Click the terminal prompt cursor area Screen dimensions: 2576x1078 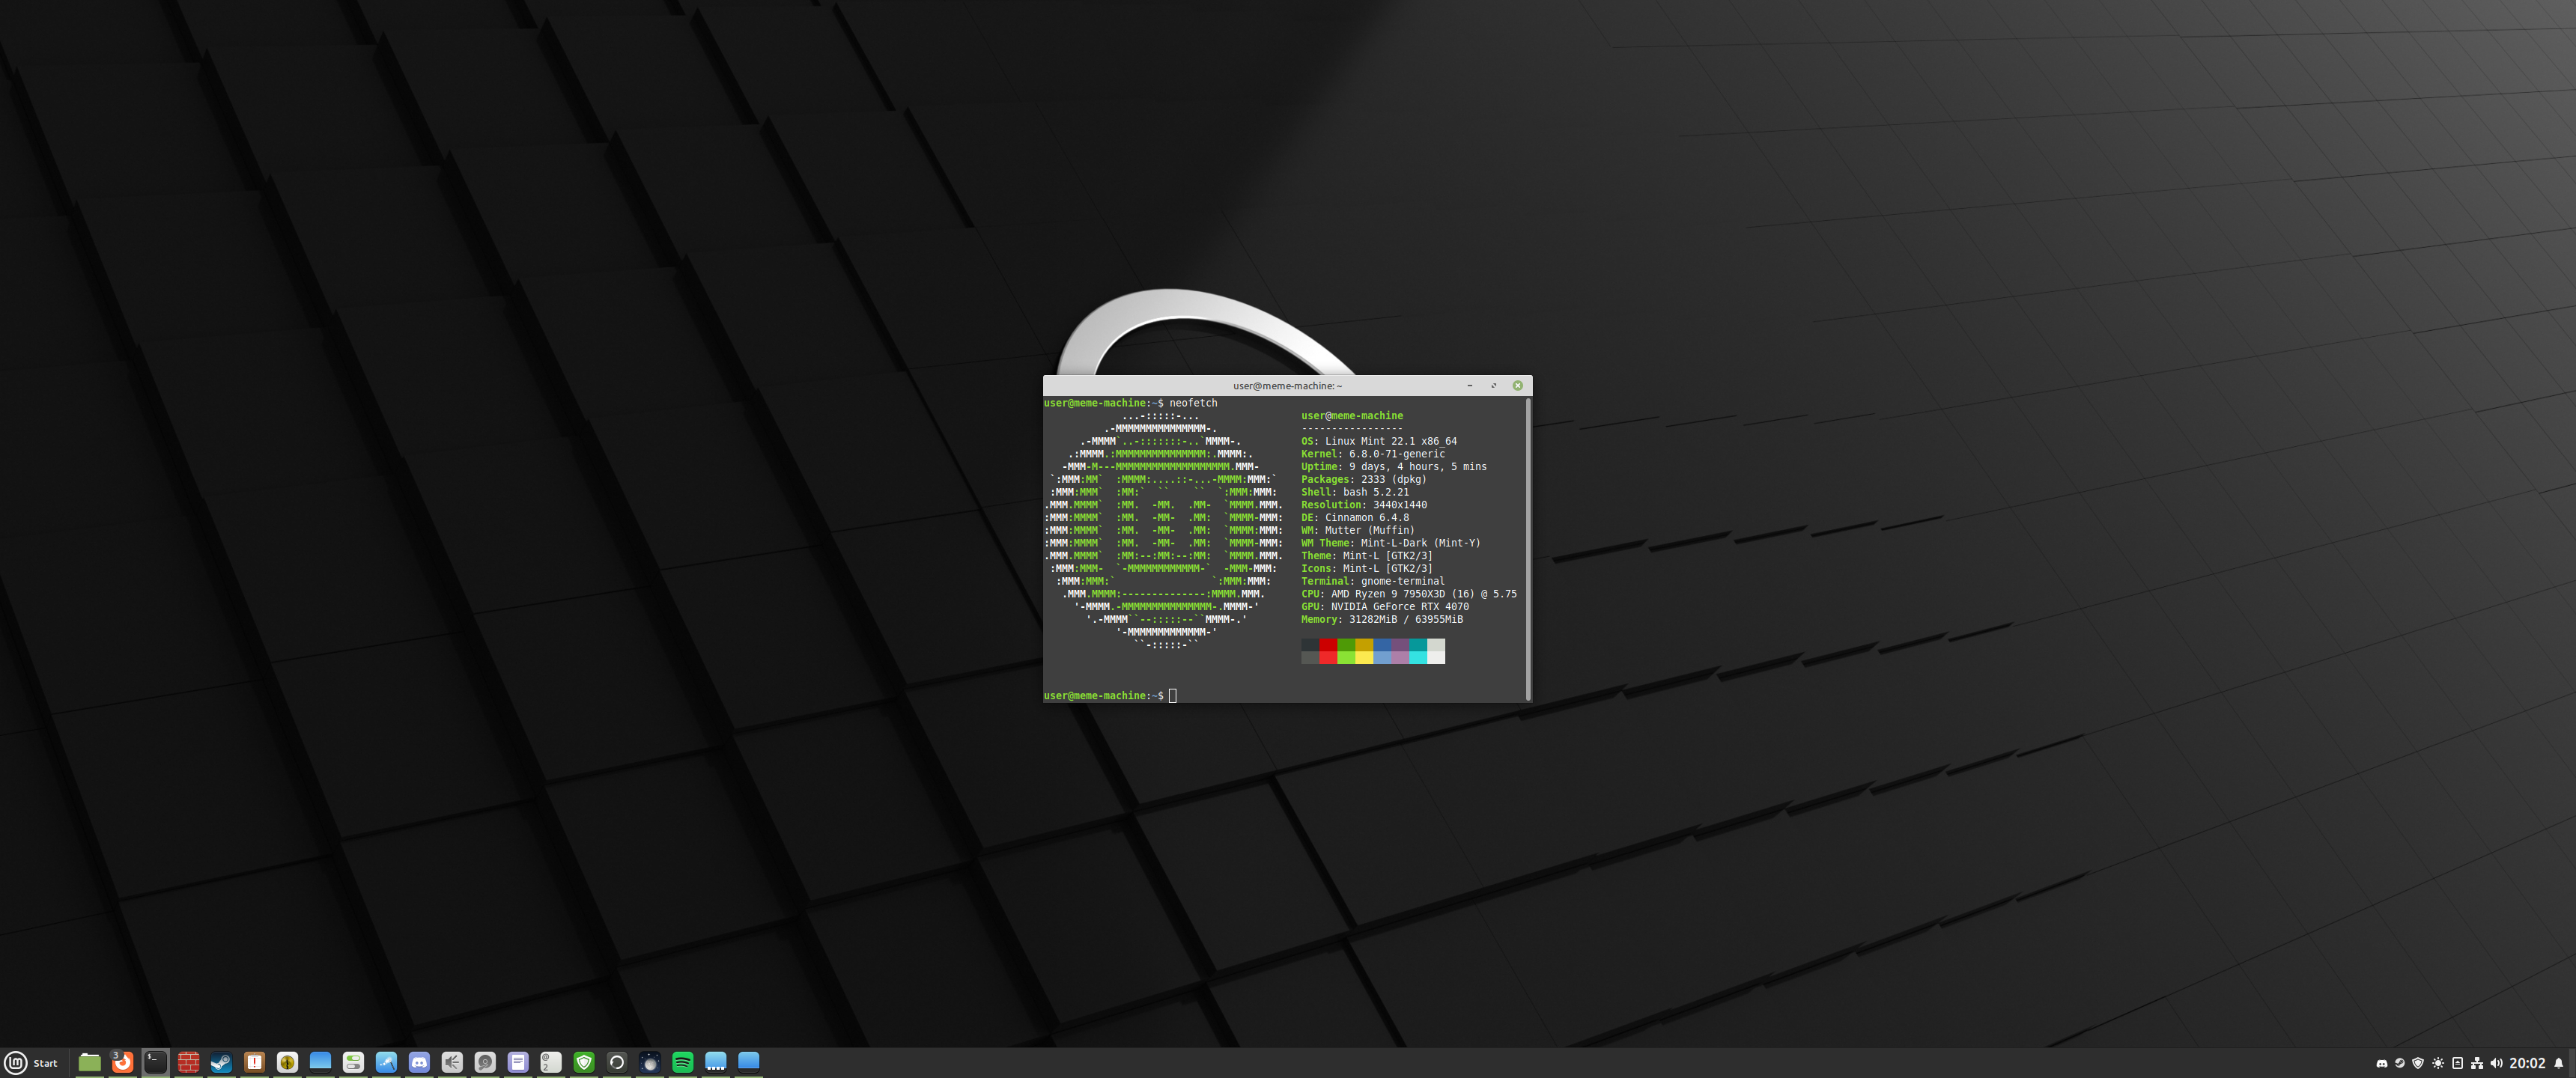pos(1173,695)
